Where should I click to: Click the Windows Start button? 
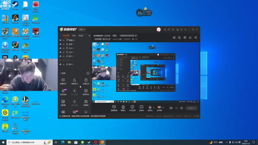click(3, 142)
